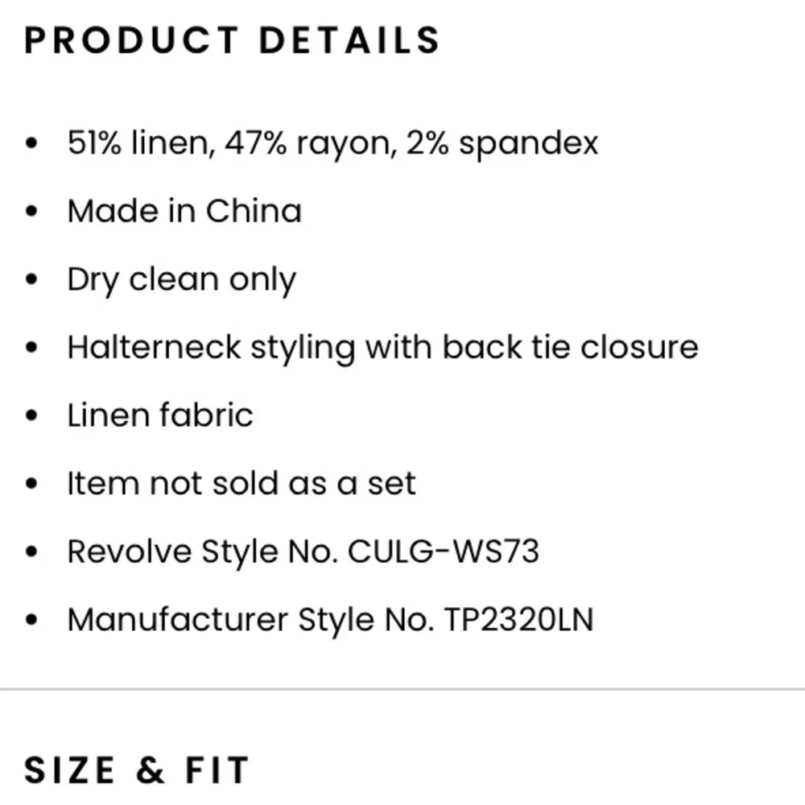805x805 pixels.
Task: Click the bullet before 51% linen
Action: tap(31, 142)
